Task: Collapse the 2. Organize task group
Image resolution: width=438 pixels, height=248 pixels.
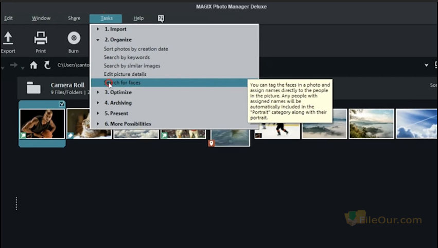Action: (98, 40)
